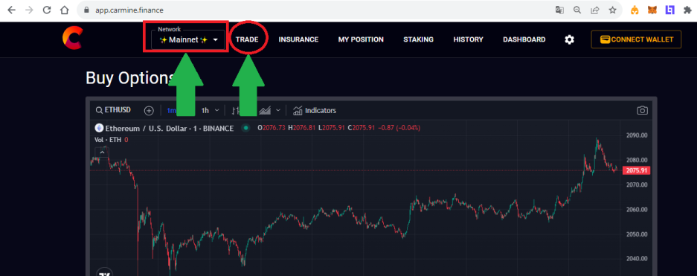
Task: View the History tab
Action: coord(468,39)
